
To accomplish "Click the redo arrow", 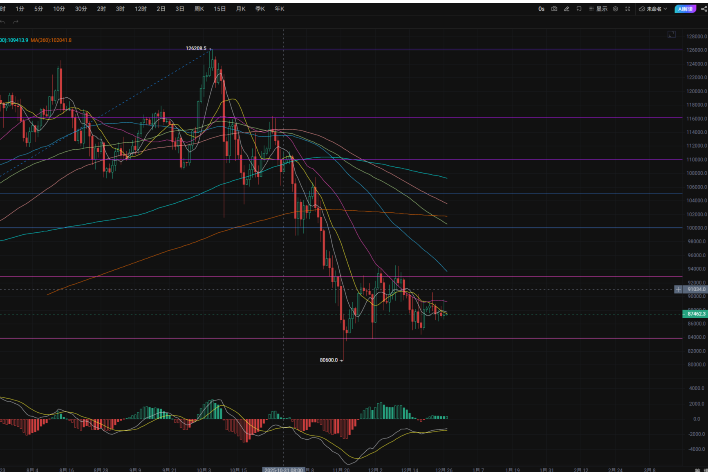I will coord(16,22).
